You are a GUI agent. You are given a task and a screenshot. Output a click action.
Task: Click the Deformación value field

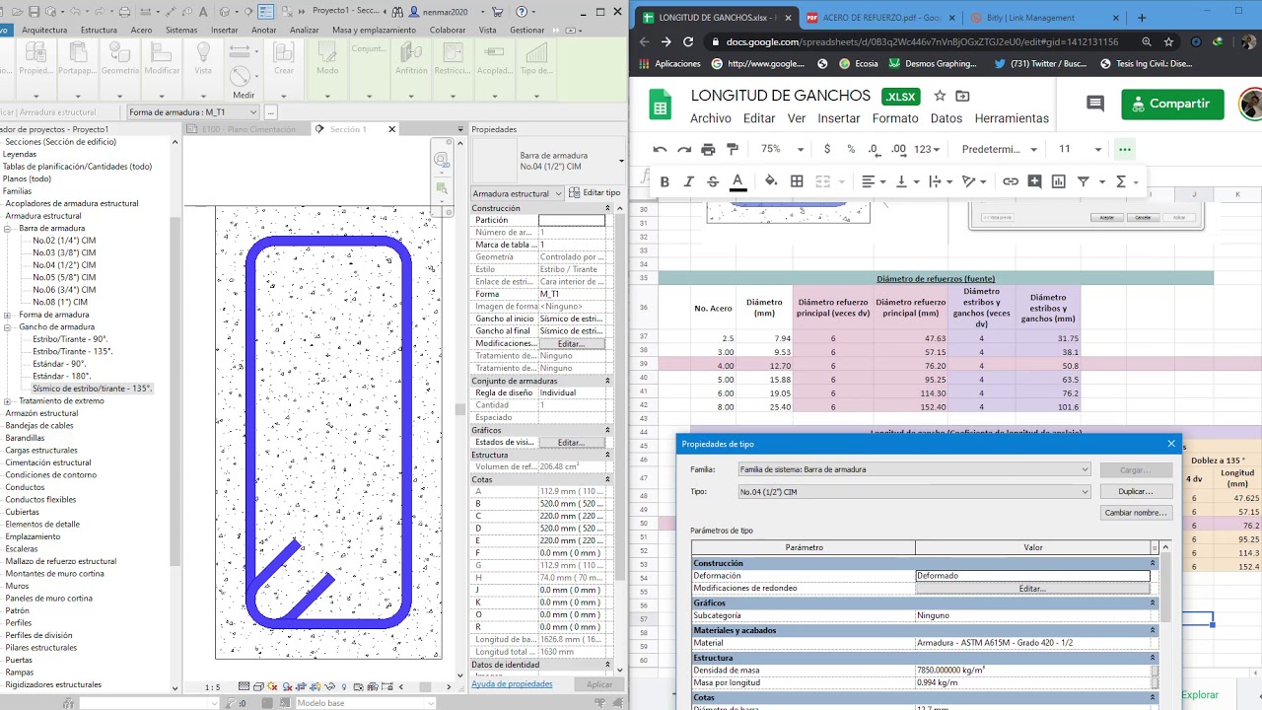coord(1032,575)
